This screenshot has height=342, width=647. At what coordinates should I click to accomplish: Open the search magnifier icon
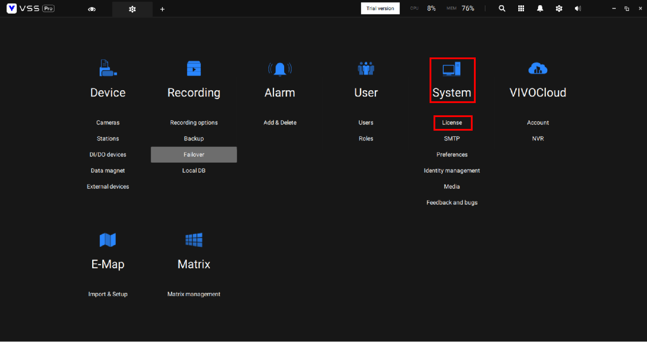[x=502, y=8]
